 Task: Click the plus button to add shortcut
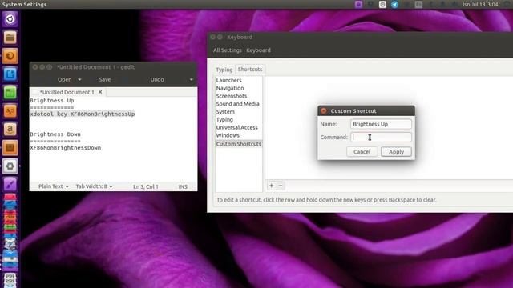click(271, 186)
